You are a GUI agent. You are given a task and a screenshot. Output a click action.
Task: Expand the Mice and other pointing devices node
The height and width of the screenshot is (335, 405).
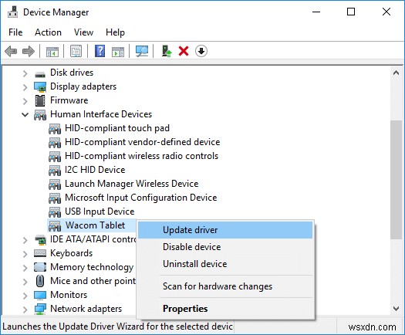pos(25,282)
